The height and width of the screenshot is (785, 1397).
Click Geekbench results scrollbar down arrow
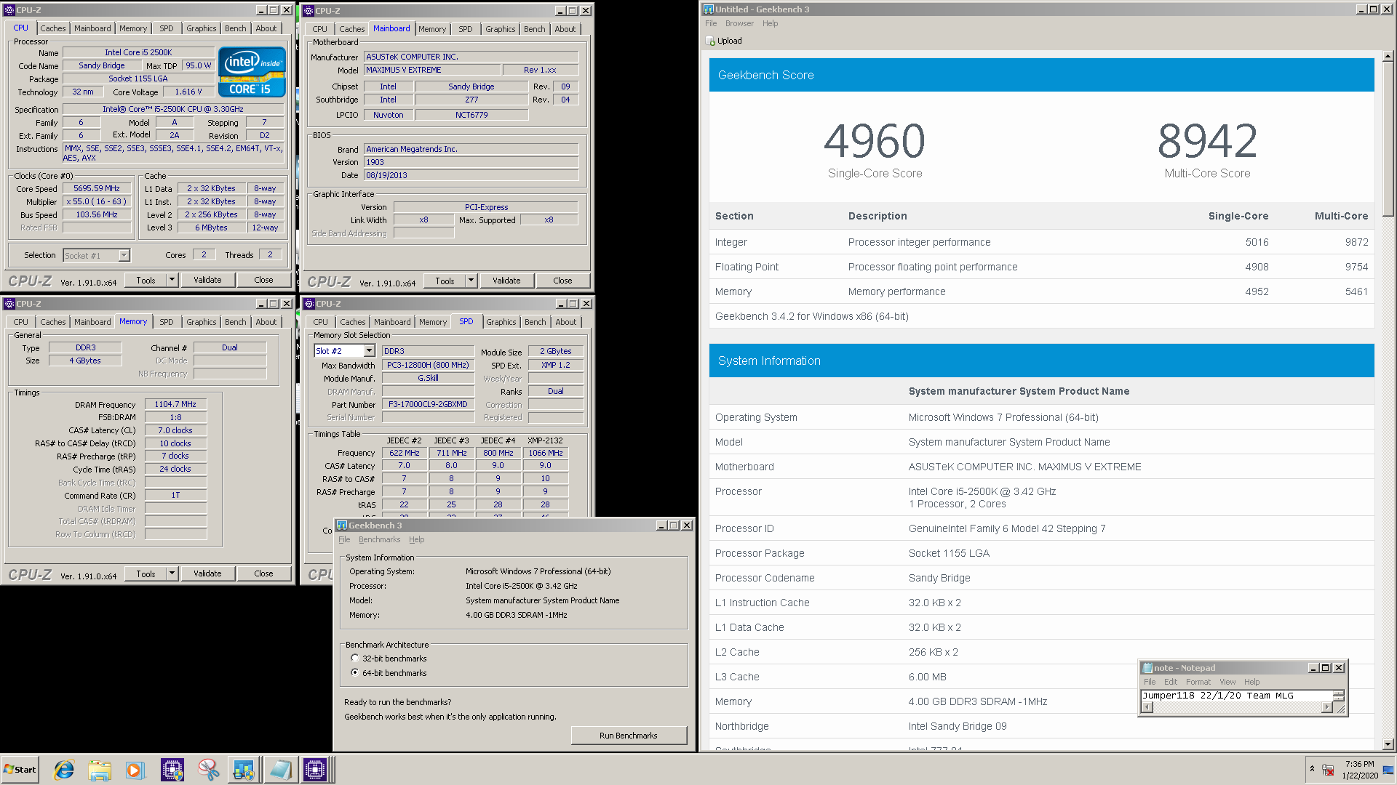1388,744
